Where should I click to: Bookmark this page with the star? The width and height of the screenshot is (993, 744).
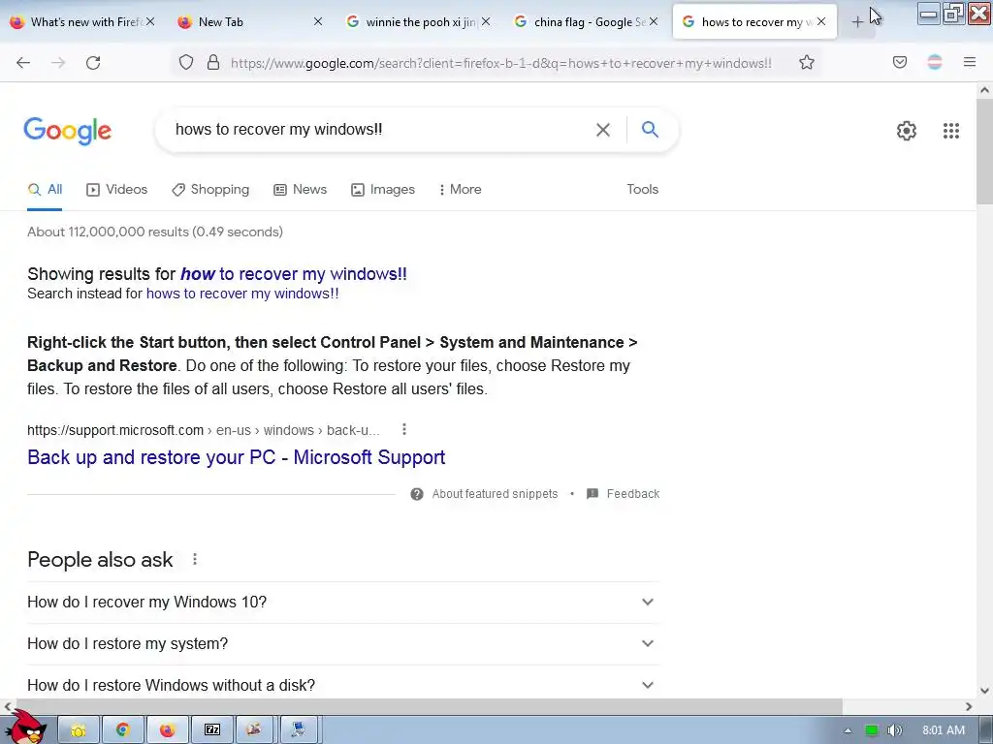806,62
